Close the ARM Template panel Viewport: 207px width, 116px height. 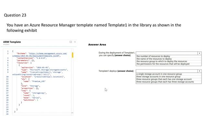pyautogui.click(x=75, y=42)
